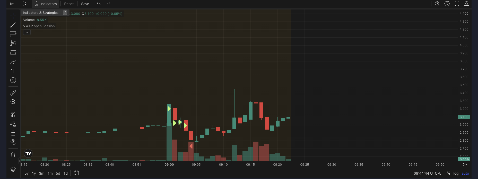Select the Fibonacci retracement tool
Screen dimensions: 478x179
pyautogui.click(x=13, y=34)
